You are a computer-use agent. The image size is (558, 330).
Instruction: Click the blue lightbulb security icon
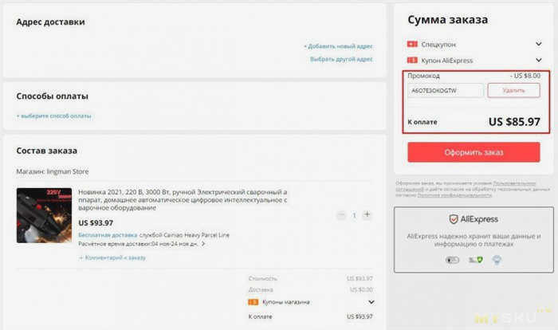[x=497, y=260]
